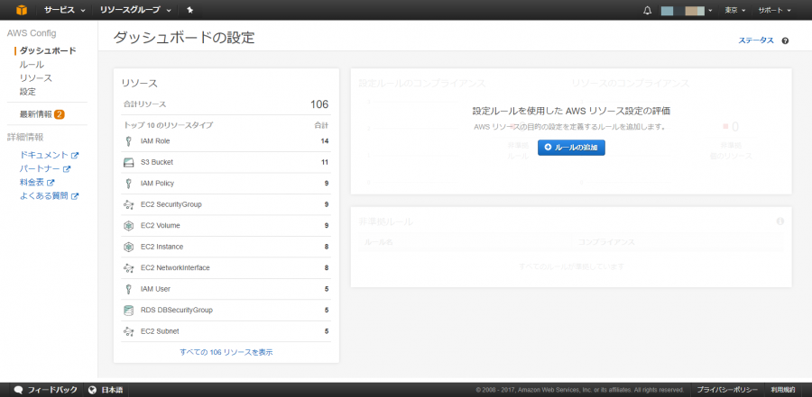This screenshot has height=397, width=812.
Task: Click the EC2 SecurityGroup label
Action: click(x=171, y=204)
